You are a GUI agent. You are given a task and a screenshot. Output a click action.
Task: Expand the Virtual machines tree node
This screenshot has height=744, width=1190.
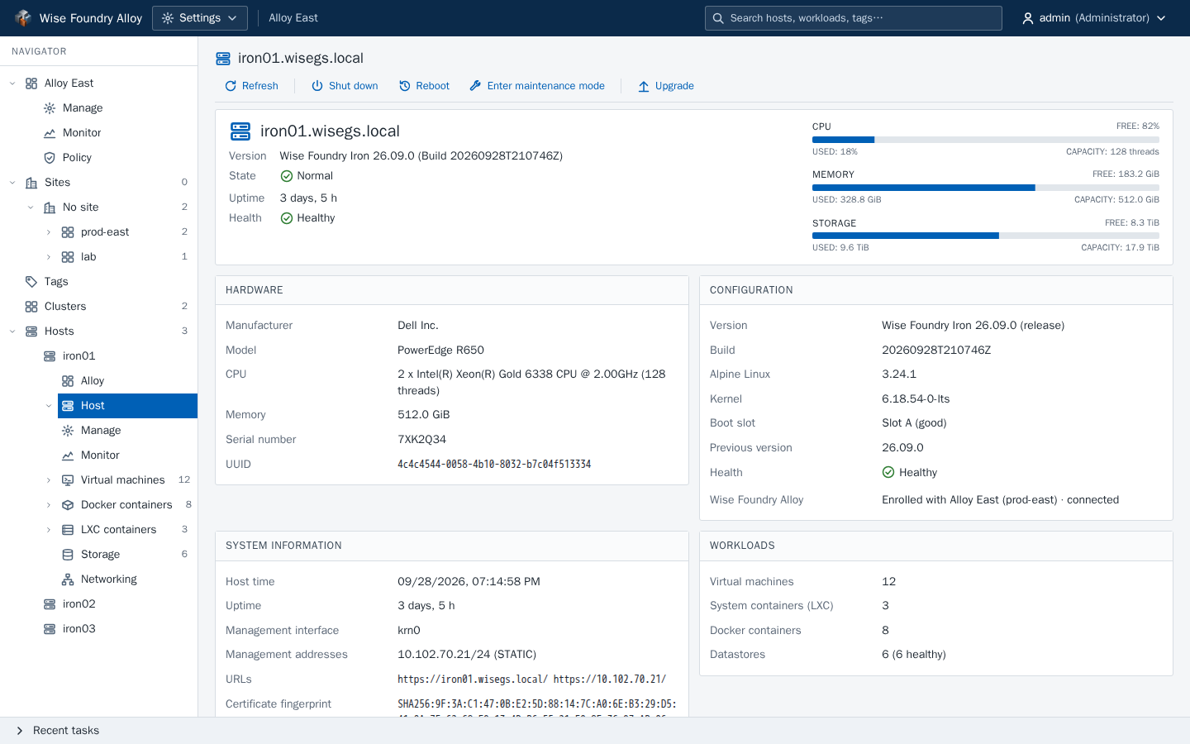(x=49, y=480)
